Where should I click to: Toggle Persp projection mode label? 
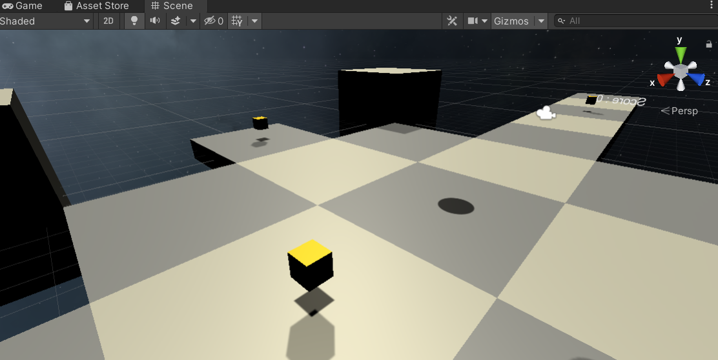(679, 111)
